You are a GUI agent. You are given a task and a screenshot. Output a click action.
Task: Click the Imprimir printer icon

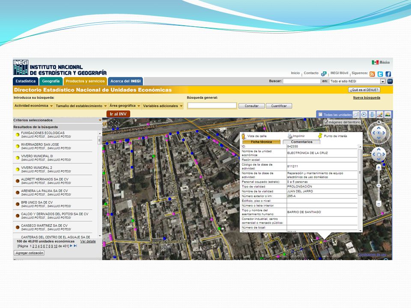[290, 136]
